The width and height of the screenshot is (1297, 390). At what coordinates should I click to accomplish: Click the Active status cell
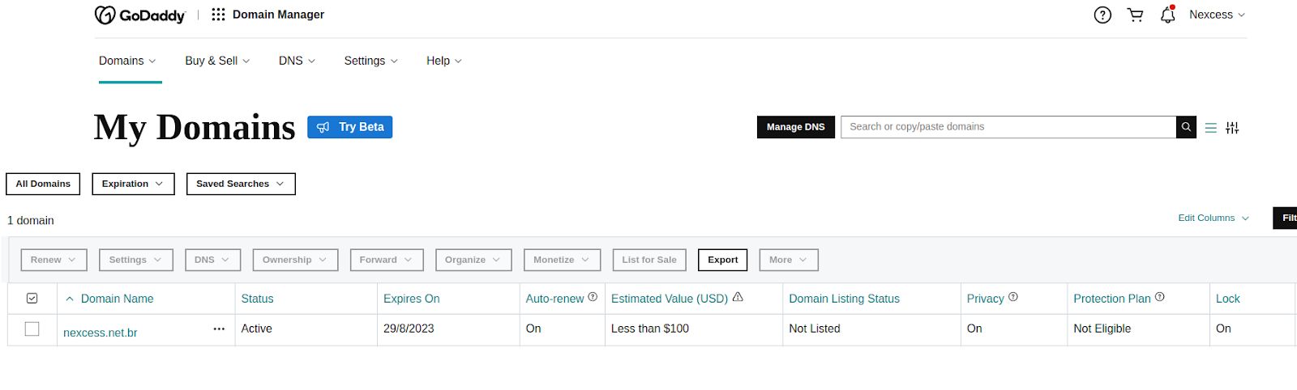(x=256, y=329)
